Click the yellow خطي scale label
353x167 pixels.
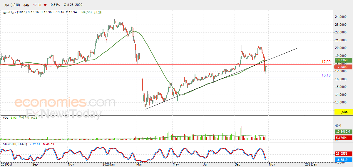tap(344, 112)
